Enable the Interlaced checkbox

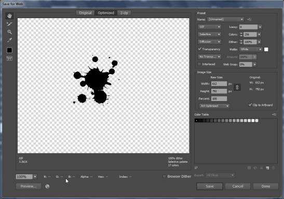coord(199,64)
